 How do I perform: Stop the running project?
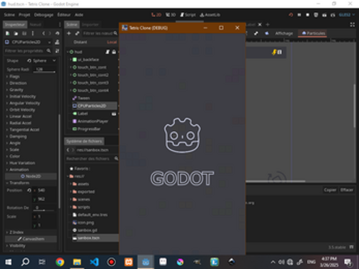(x=308, y=15)
